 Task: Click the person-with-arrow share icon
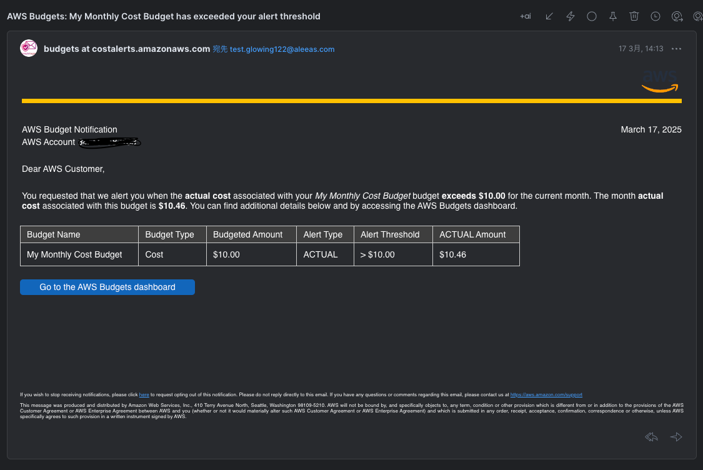pyautogui.click(x=677, y=17)
